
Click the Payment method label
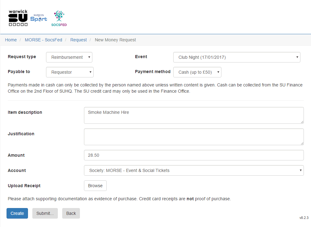point(153,72)
